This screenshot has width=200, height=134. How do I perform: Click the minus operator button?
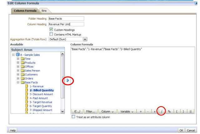tap(148, 112)
